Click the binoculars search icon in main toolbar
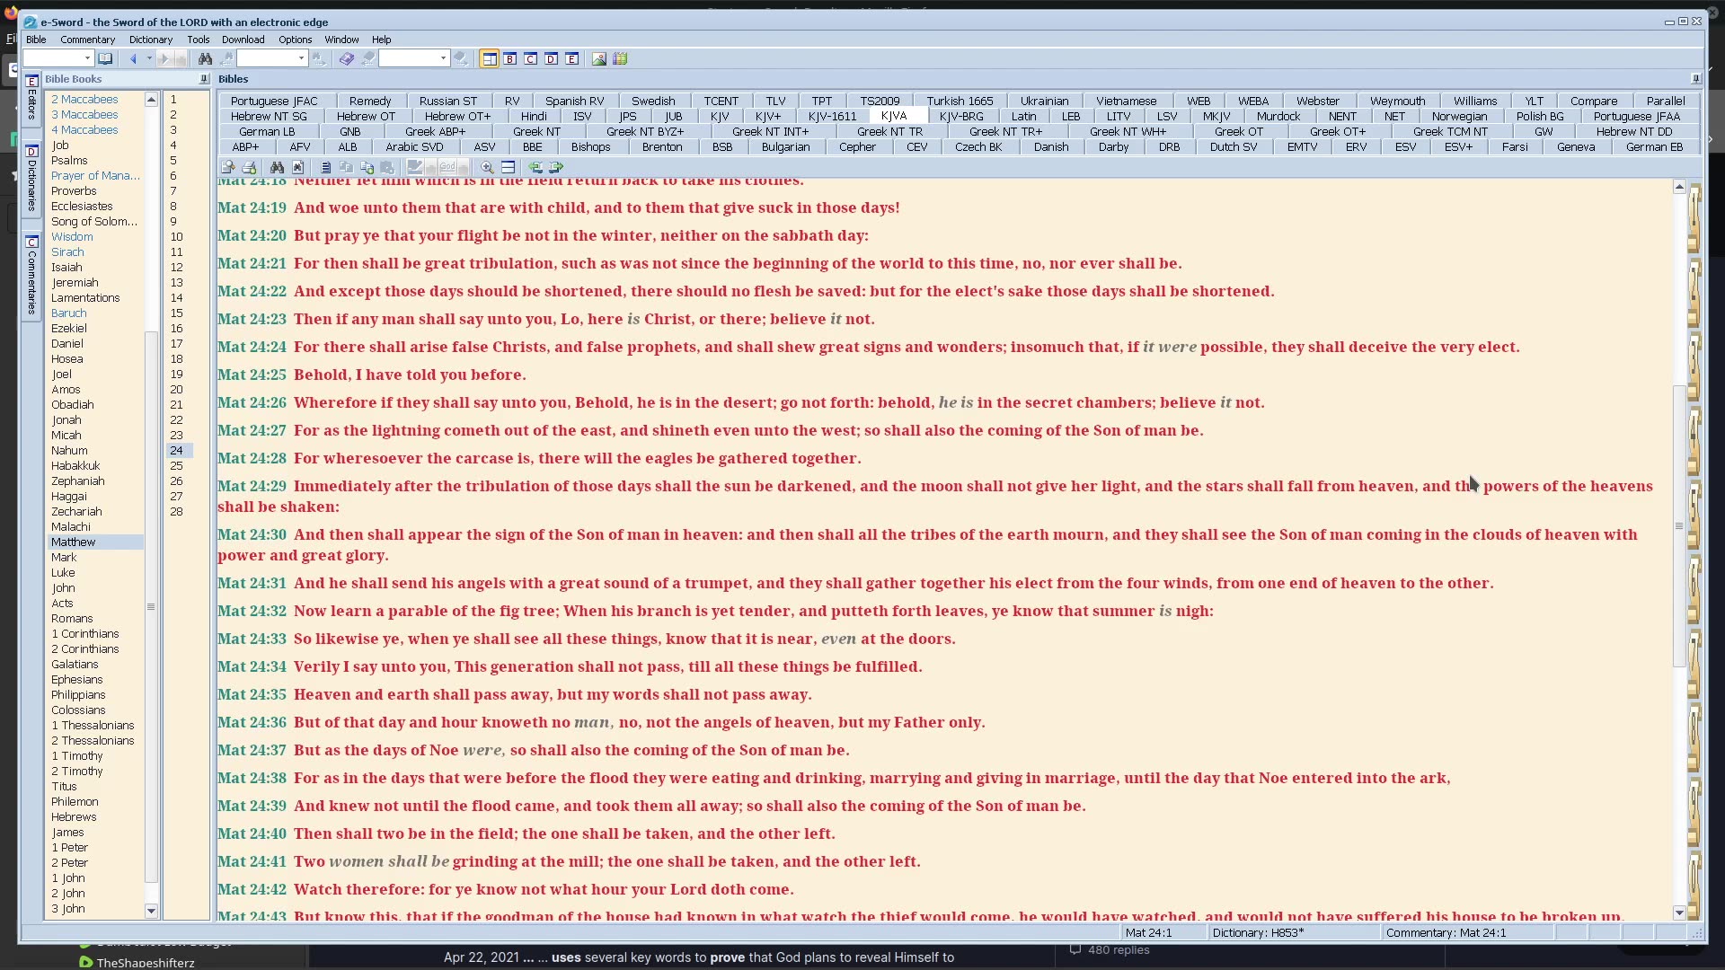Image resolution: width=1725 pixels, height=970 pixels. point(205,59)
